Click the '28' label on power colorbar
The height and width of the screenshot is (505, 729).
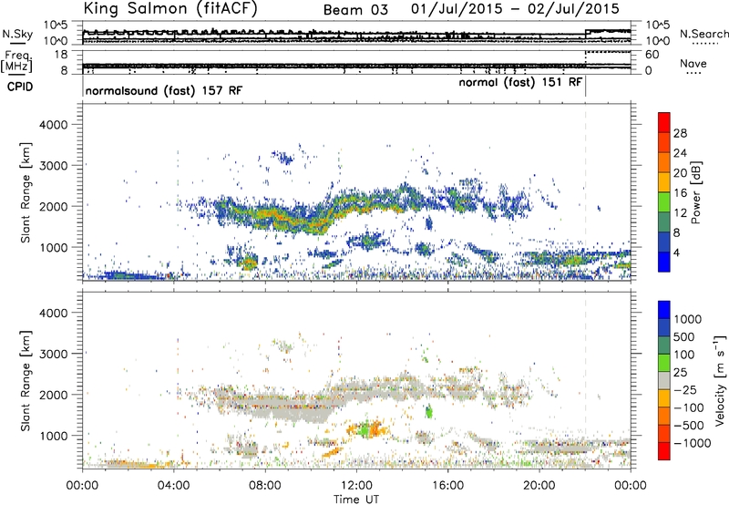[680, 133]
